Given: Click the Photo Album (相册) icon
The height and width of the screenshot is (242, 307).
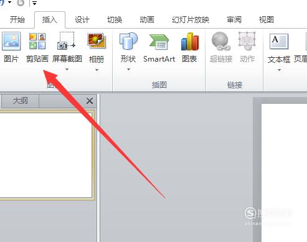Looking at the screenshot, I should 97,41.
